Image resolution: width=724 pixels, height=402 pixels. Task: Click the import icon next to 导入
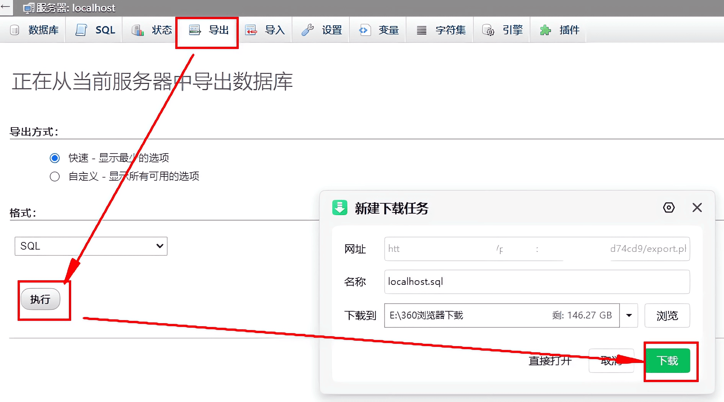tap(251, 30)
